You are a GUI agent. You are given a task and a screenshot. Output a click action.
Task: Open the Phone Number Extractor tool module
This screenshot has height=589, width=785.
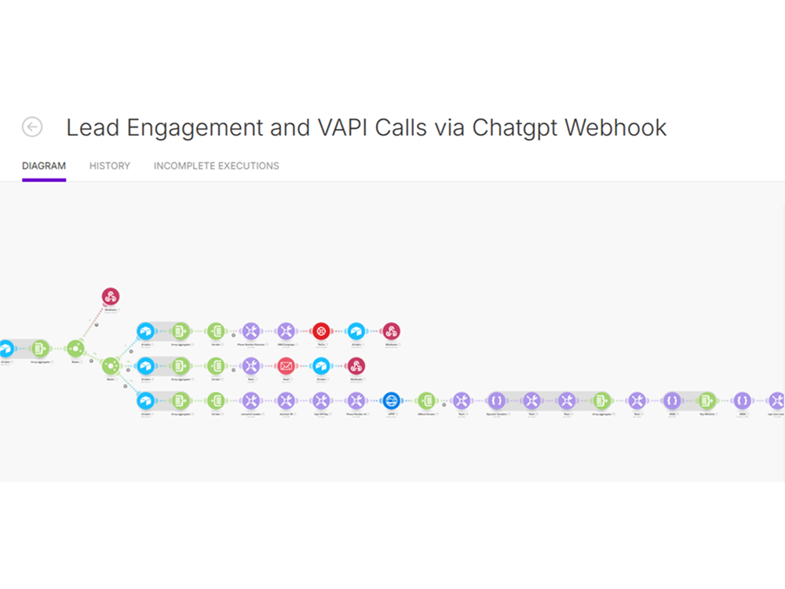[251, 331]
